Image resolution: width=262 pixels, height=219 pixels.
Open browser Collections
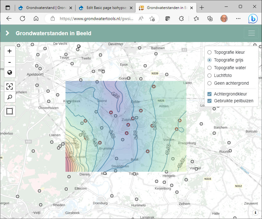pos(210,19)
